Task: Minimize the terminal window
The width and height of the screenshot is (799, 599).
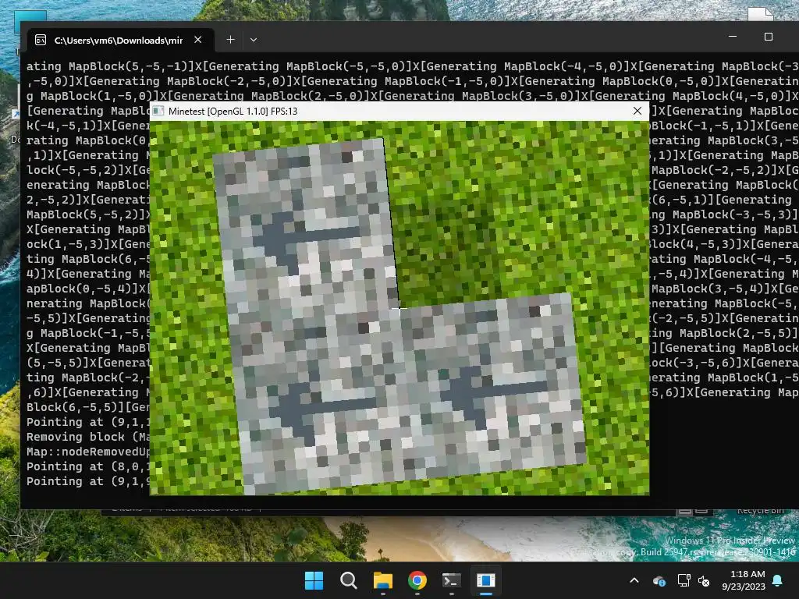Action: (x=733, y=37)
